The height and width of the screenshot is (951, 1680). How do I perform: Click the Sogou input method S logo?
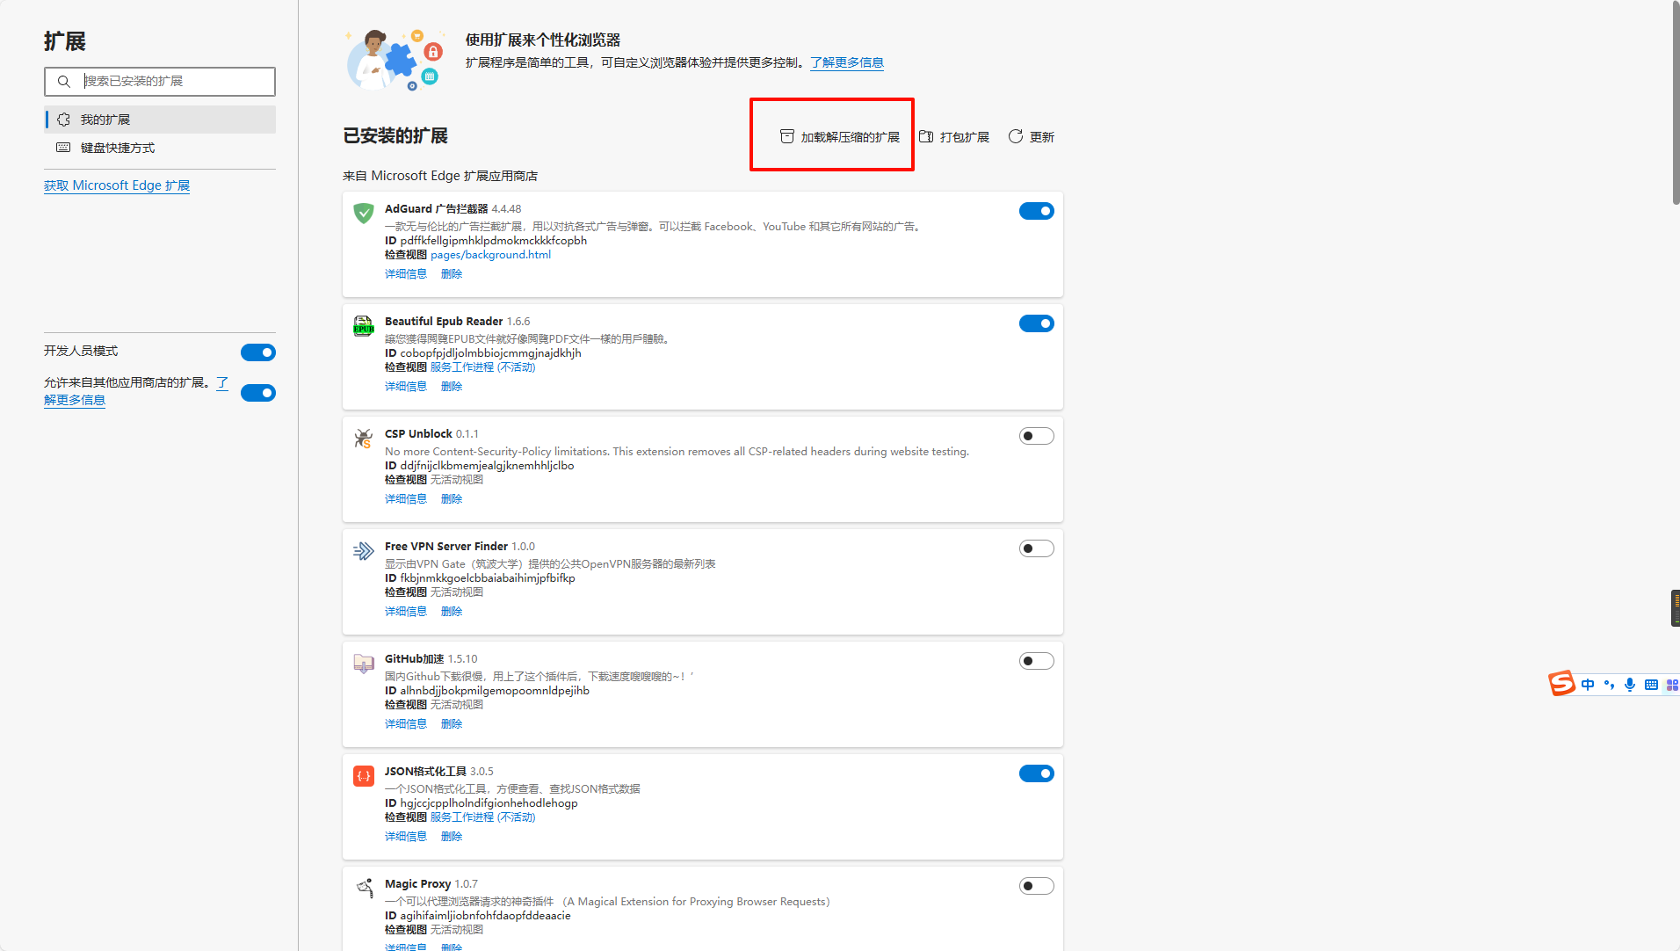(x=1561, y=684)
